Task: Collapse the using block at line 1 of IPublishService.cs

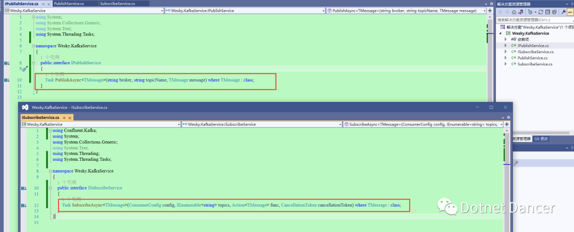Action: (x=33, y=17)
